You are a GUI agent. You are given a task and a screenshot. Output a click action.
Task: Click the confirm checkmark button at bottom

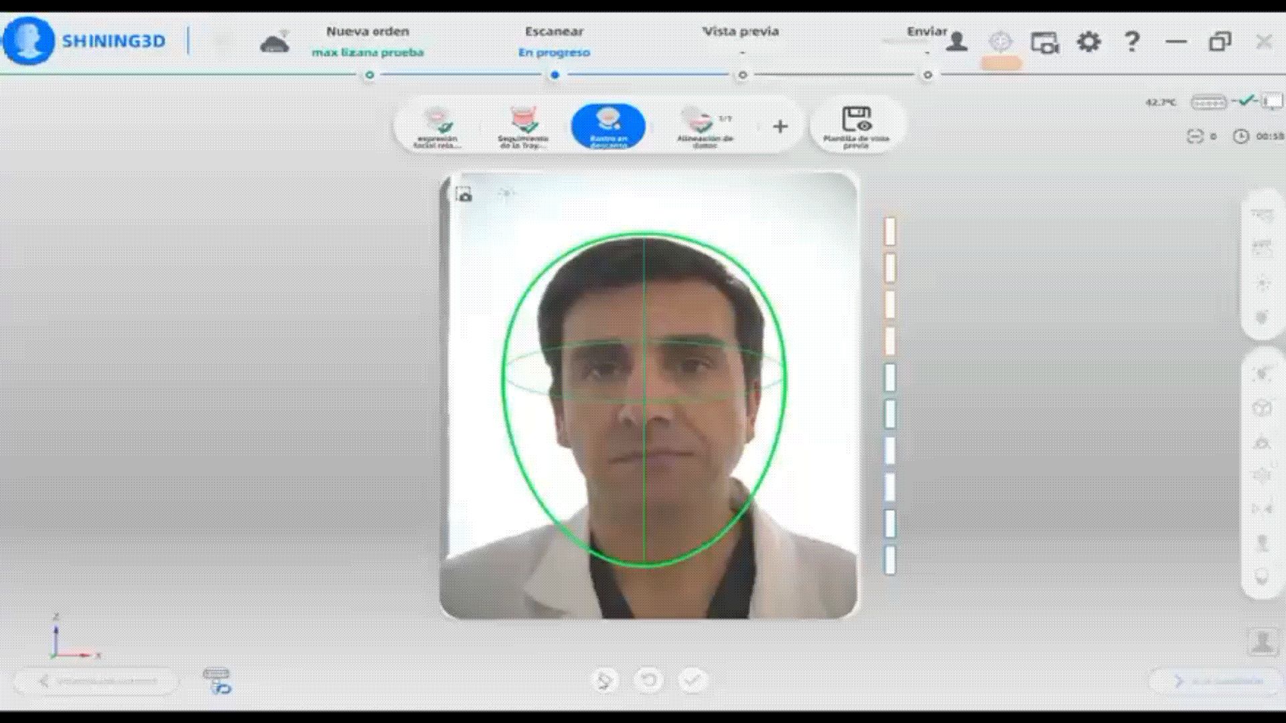(693, 679)
